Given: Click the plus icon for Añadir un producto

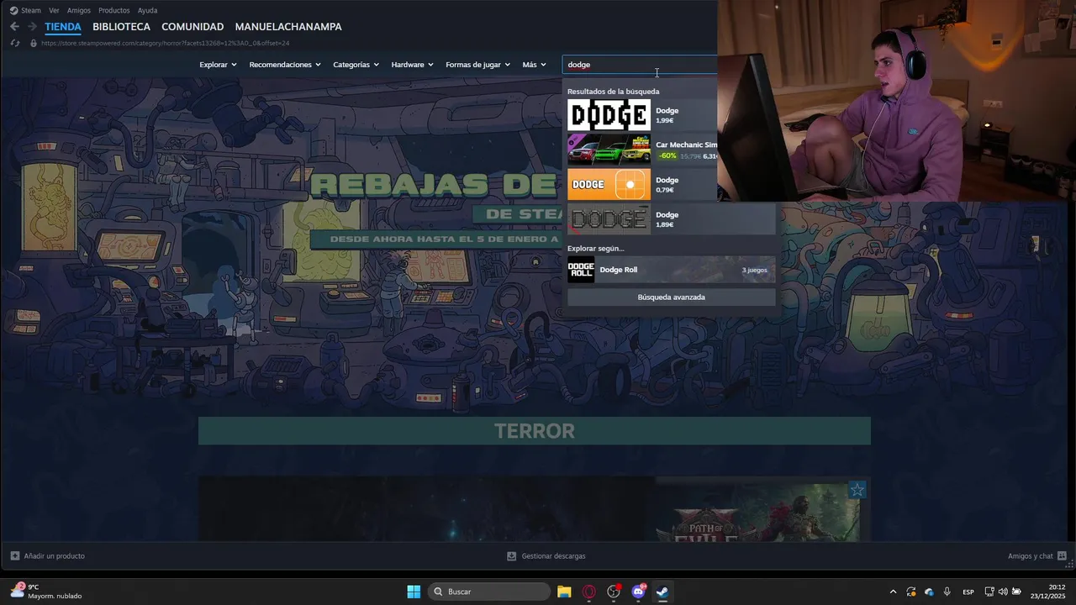Looking at the screenshot, I should [14, 556].
